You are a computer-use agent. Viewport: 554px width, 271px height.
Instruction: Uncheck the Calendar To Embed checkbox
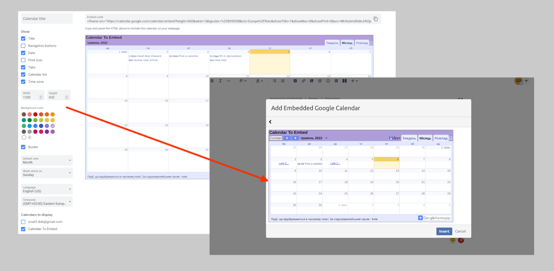(x=23, y=229)
